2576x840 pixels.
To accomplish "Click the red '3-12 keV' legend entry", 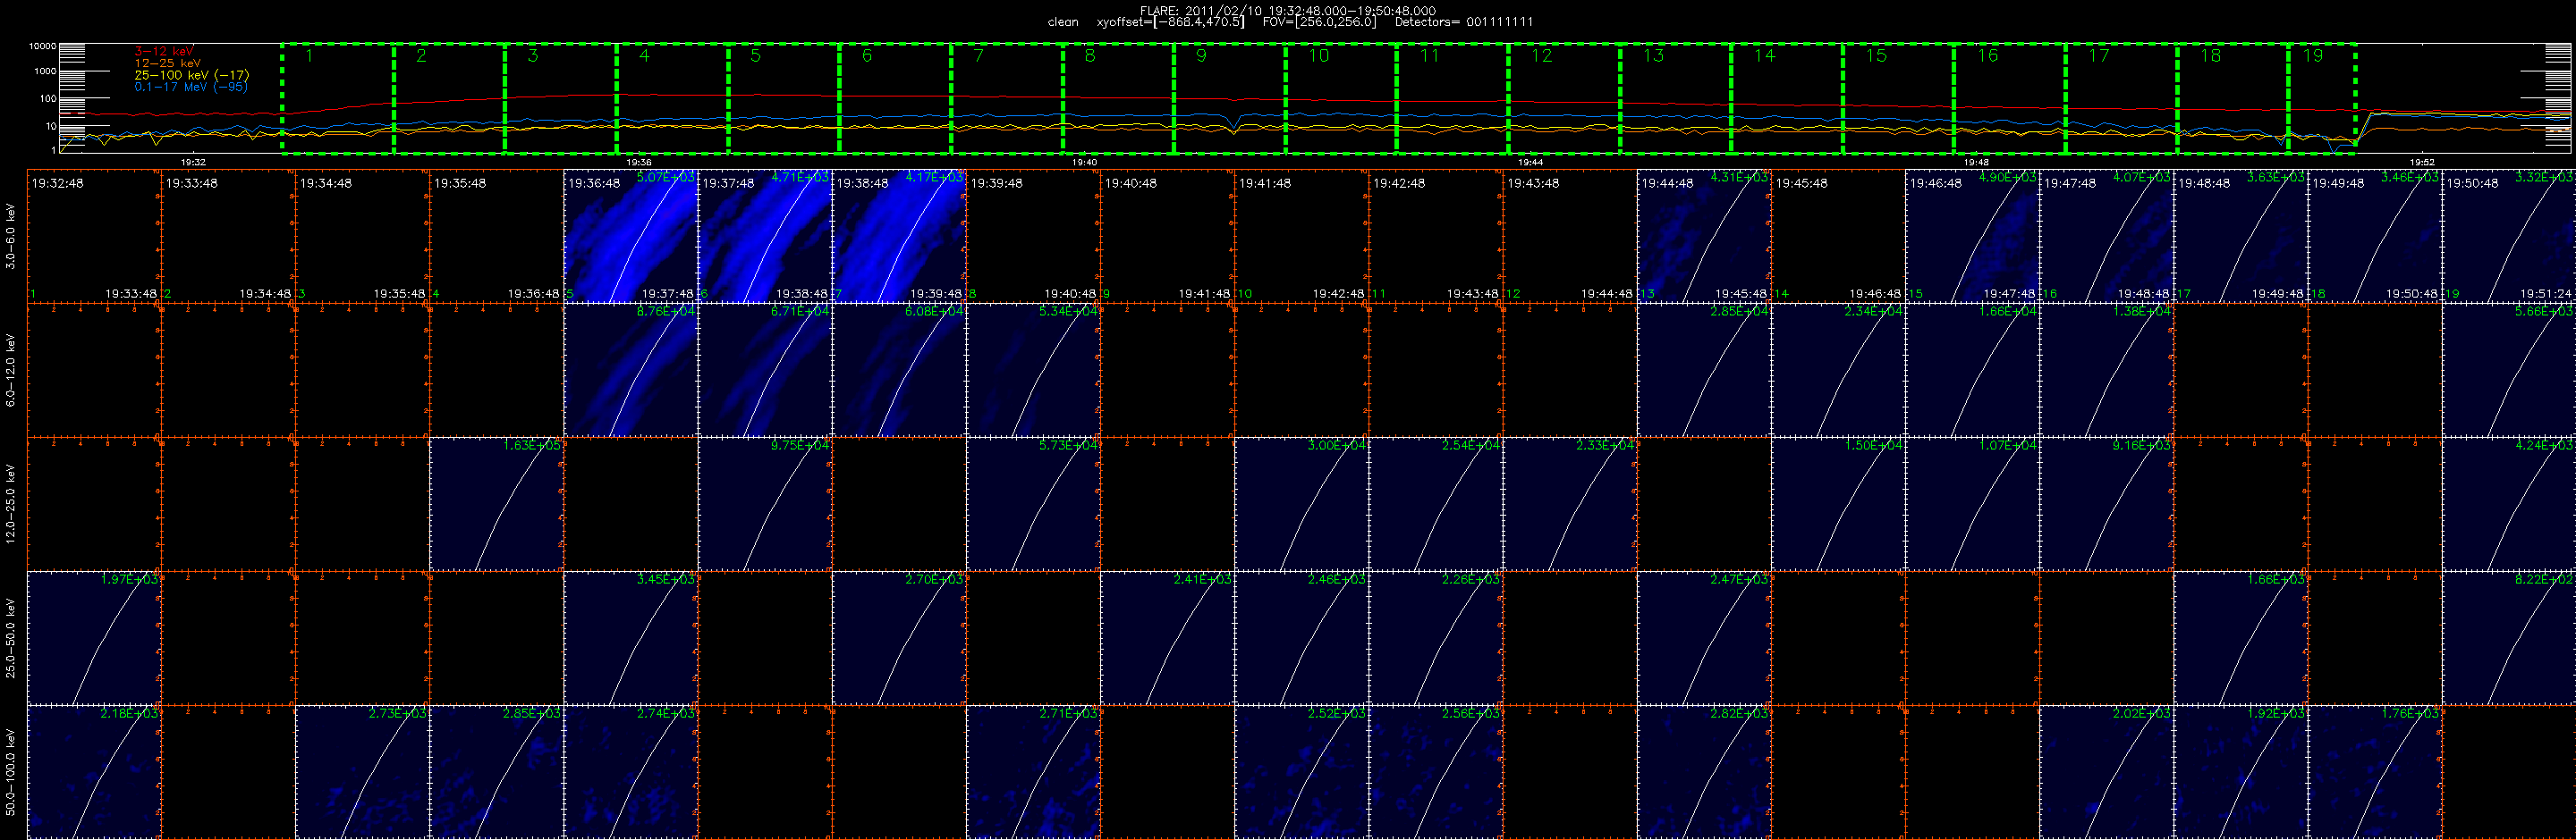I will 164,51.
